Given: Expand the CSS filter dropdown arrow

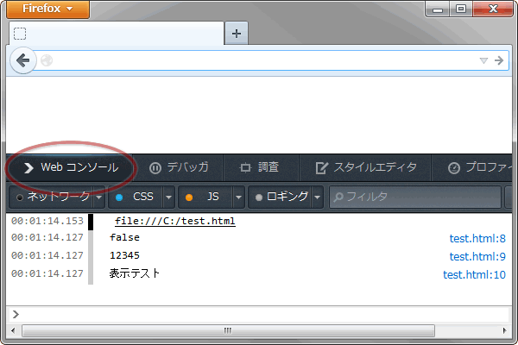Looking at the screenshot, I should coord(168,198).
